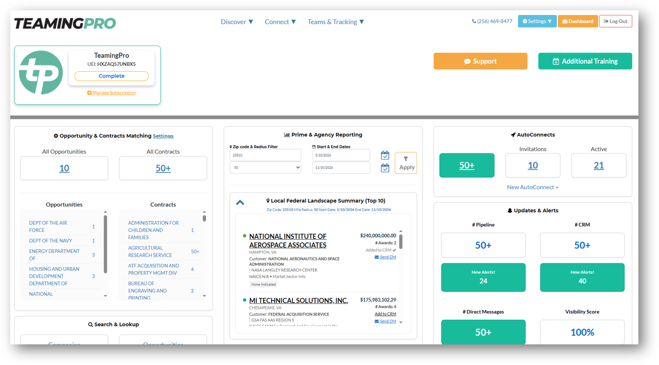Click the Start date field 5/10/2026

pos(341,155)
